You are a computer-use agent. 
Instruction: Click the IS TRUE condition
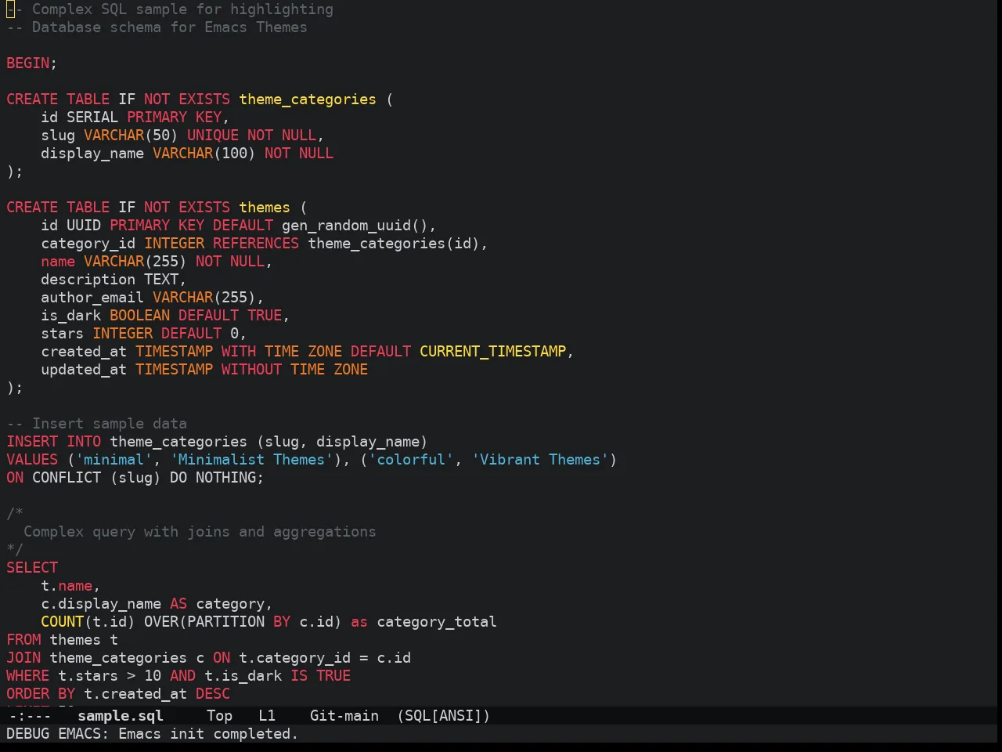tap(321, 676)
